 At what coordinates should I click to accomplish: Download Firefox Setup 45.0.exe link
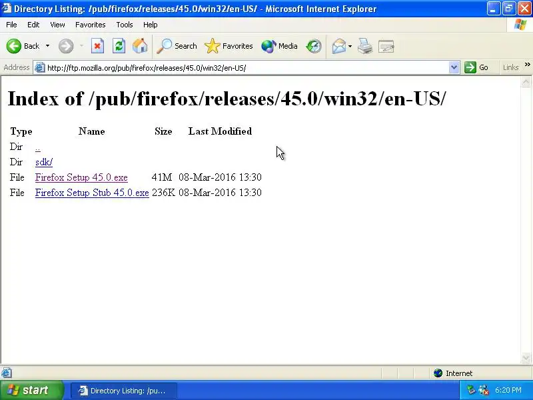(x=81, y=177)
